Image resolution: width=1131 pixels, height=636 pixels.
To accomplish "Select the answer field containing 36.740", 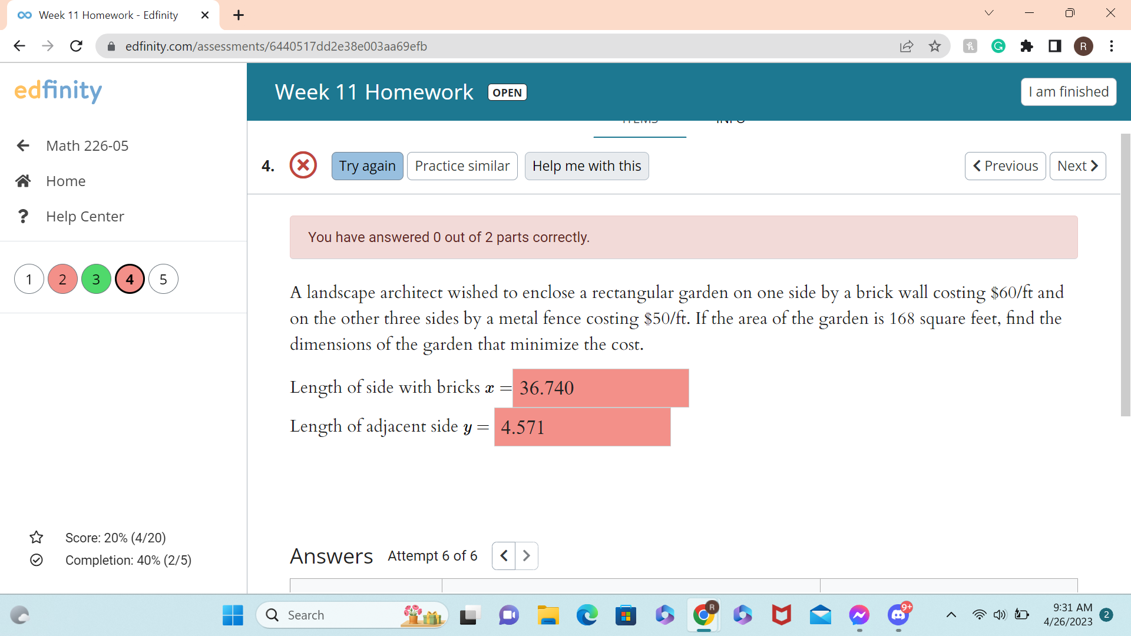I will 600,388.
